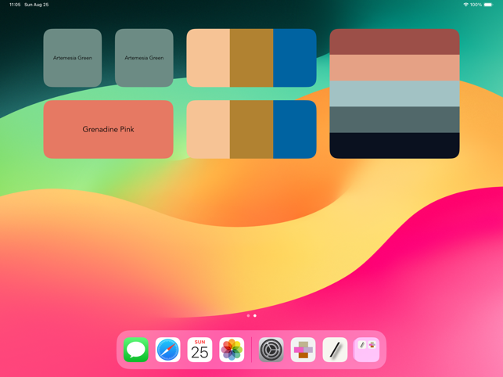Tap the Wi-Fi status icon

pos(465,5)
